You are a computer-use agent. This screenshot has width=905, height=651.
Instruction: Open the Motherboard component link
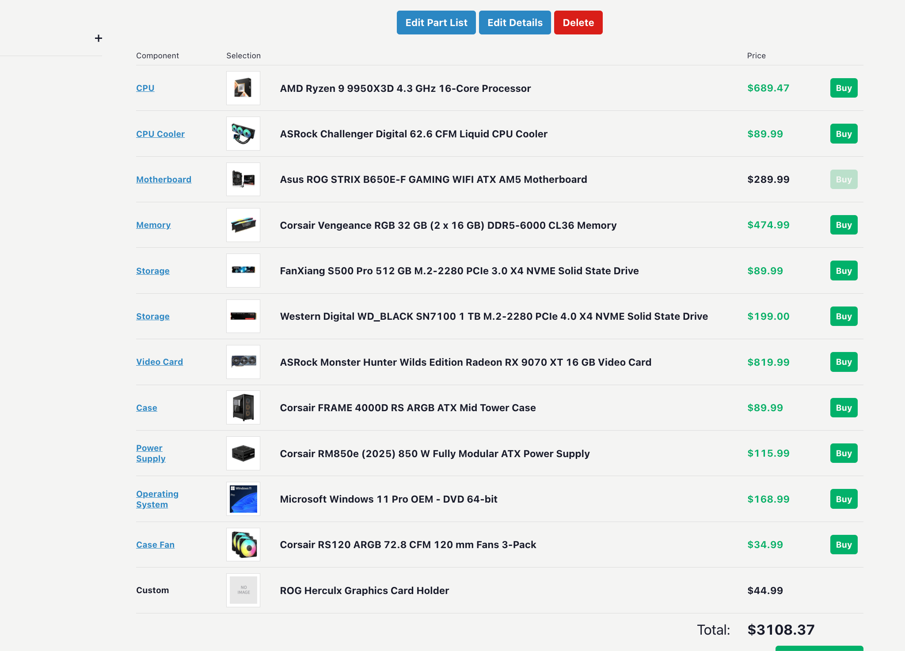point(164,179)
